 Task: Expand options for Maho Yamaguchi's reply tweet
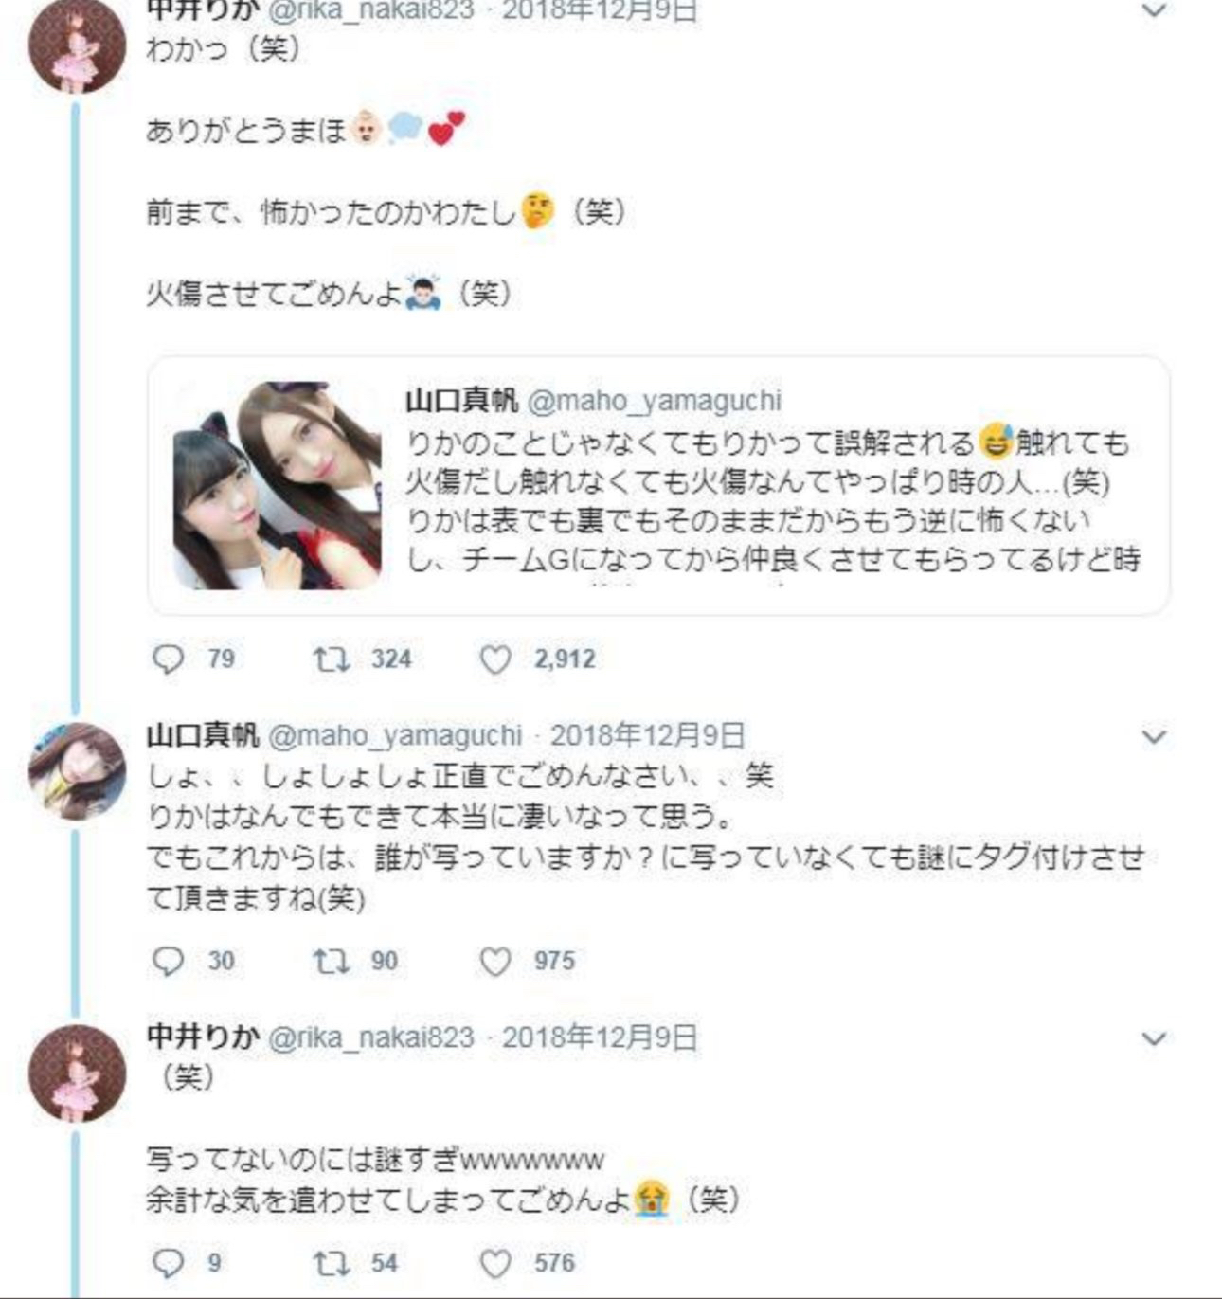click(x=1154, y=736)
